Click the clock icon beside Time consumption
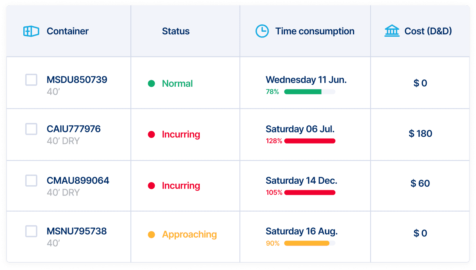476x270 pixels. 262,31
